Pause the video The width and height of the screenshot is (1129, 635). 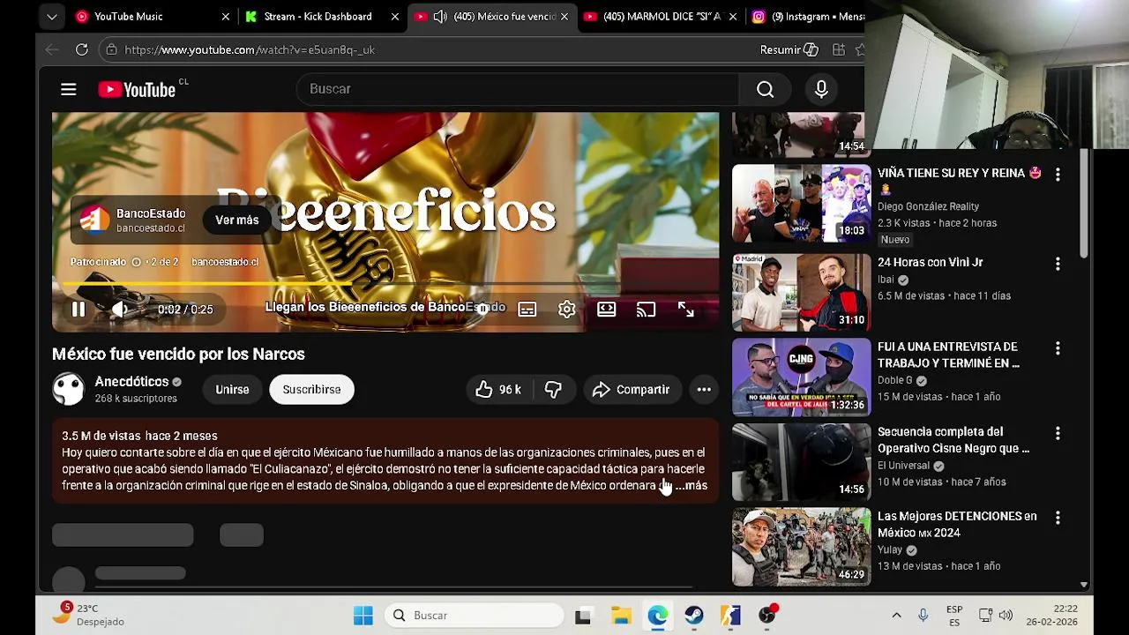[x=79, y=310]
